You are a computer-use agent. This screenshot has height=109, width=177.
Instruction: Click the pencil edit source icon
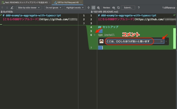[x=12, y=8]
